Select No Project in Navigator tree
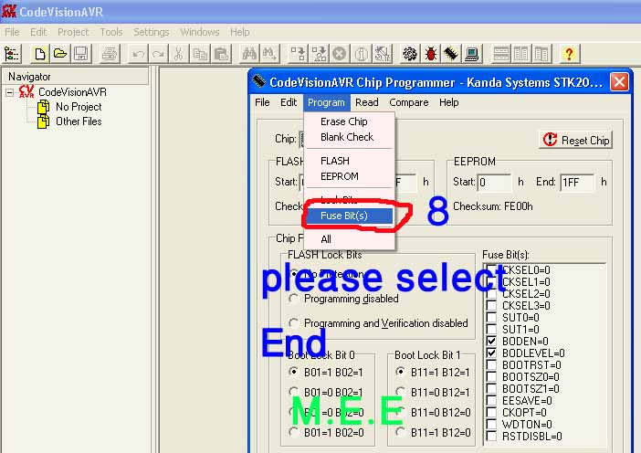Viewport: 641px width, 453px height. (x=79, y=107)
